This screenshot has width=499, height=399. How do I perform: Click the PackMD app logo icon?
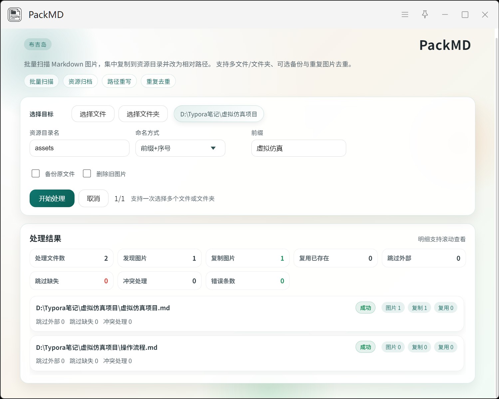(x=15, y=15)
